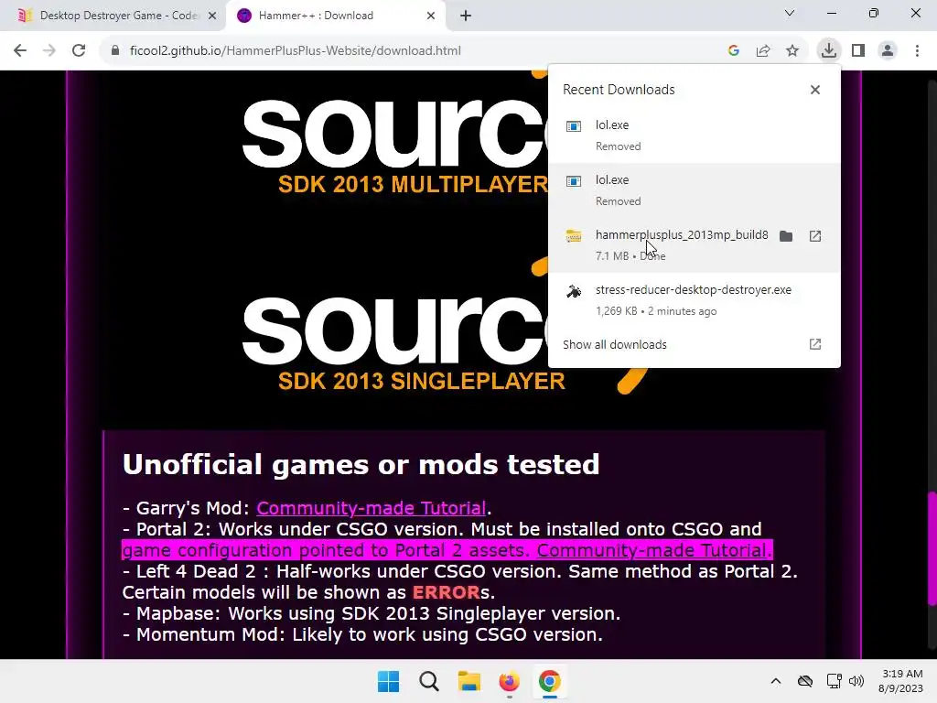The image size is (937, 703).
Task: Close the Desktop Destroyer Game tab
Action: (x=212, y=16)
